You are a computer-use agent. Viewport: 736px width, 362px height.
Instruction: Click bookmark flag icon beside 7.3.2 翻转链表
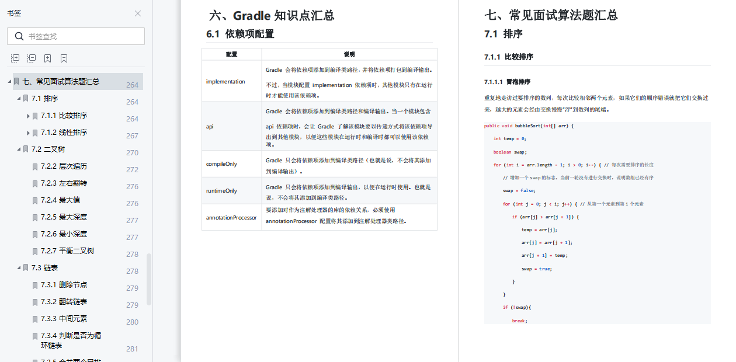[35, 302]
